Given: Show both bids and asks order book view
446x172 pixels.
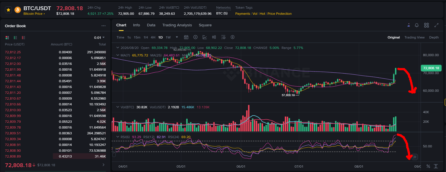Looking at the screenshot, I should tap(7, 37).
